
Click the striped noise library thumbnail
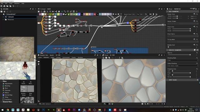(x=24, y=88)
